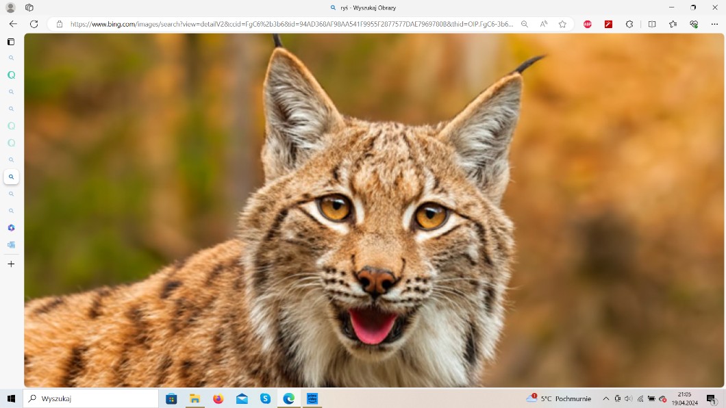Reload the page with Refresh button
The width and height of the screenshot is (726, 408).
point(34,24)
